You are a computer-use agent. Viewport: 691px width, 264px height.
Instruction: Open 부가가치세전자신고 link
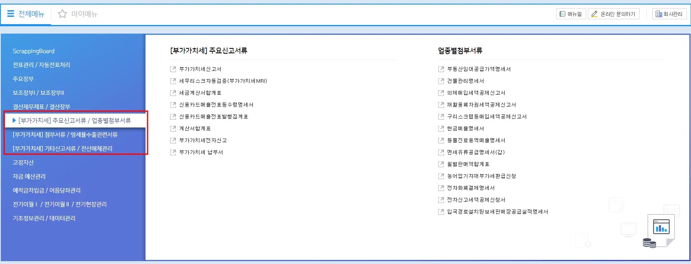203,141
